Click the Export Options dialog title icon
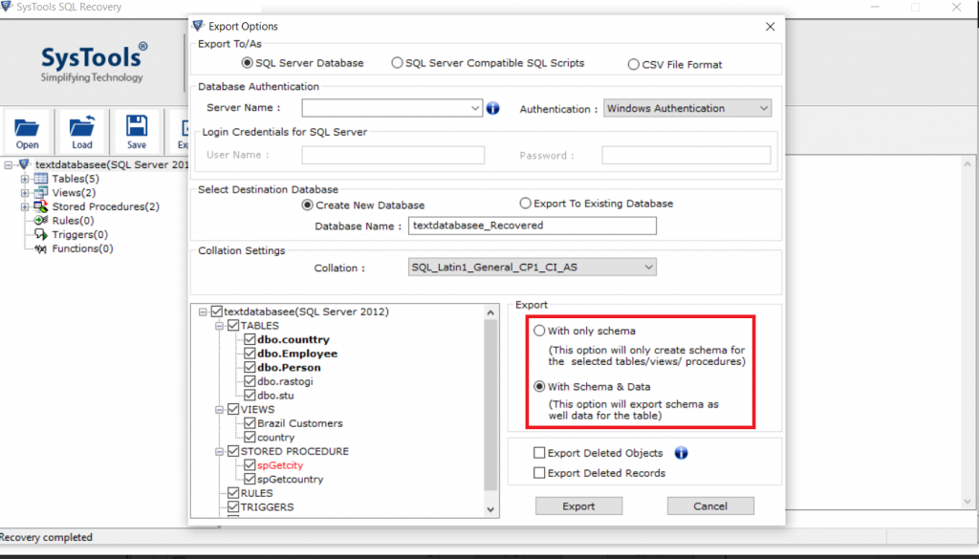 point(199,26)
